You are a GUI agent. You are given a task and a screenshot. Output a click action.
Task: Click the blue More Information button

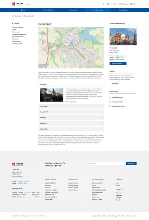118,63
